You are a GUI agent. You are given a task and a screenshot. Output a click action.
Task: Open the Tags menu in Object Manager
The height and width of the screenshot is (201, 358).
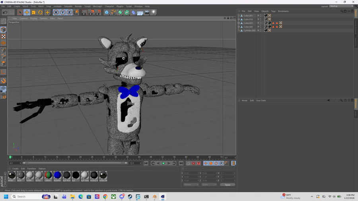273,11
